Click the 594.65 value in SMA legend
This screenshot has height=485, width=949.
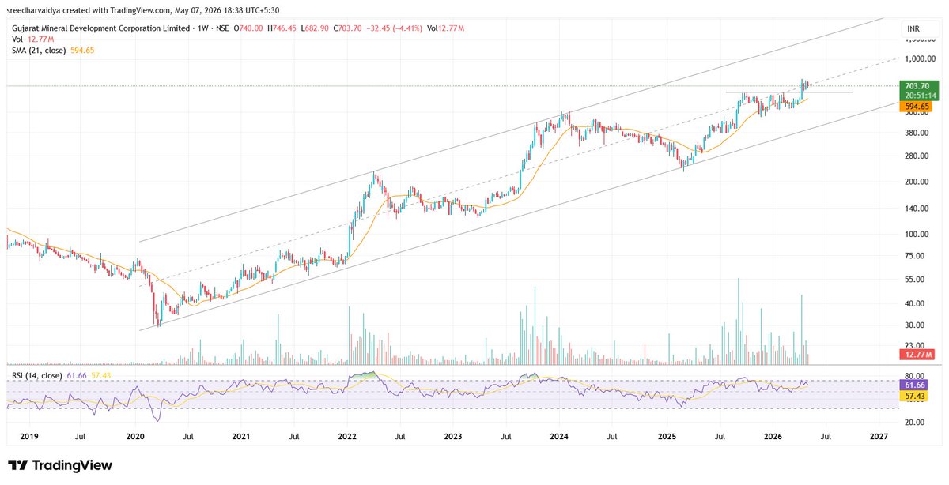83,51
